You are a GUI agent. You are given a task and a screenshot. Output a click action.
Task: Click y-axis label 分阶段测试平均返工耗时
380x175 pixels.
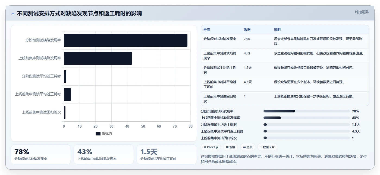41,76
